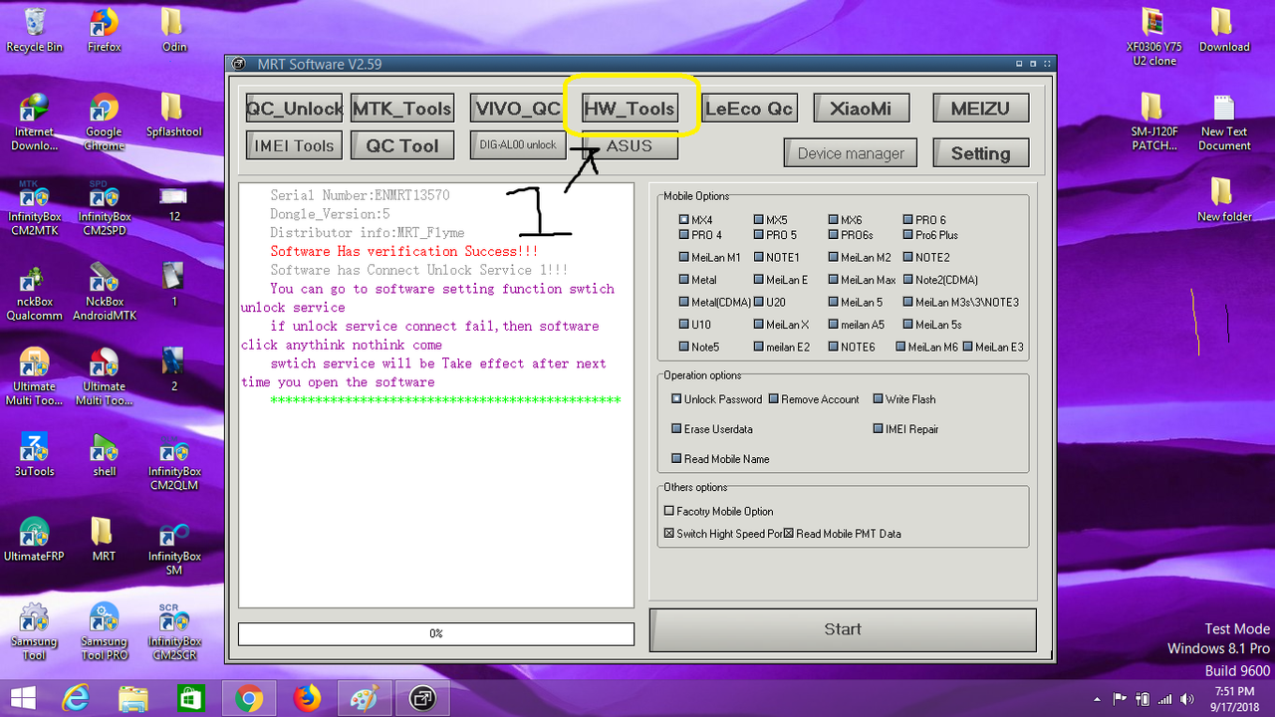Select Erase Userdata operation
The width and height of the screenshot is (1275, 717).
point(712,429)
